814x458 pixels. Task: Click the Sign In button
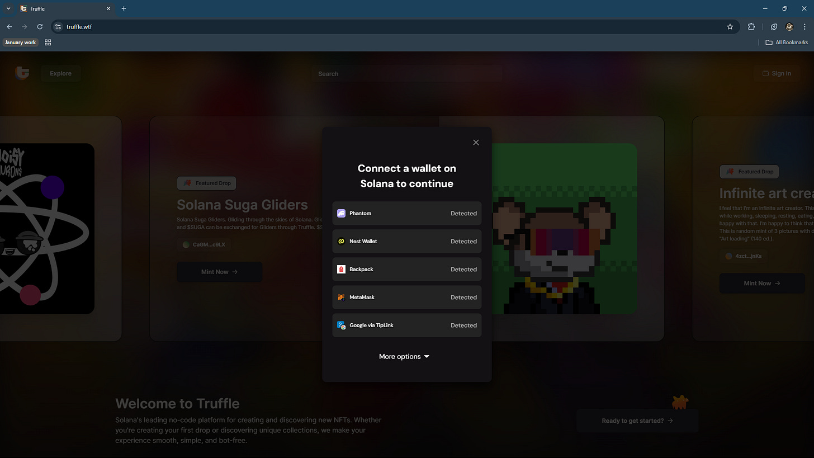tap(777, 73)
